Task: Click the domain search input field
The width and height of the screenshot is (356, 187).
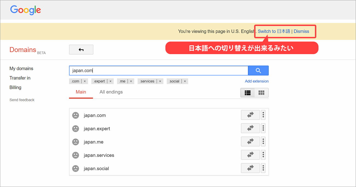Action: click(159, 71)
